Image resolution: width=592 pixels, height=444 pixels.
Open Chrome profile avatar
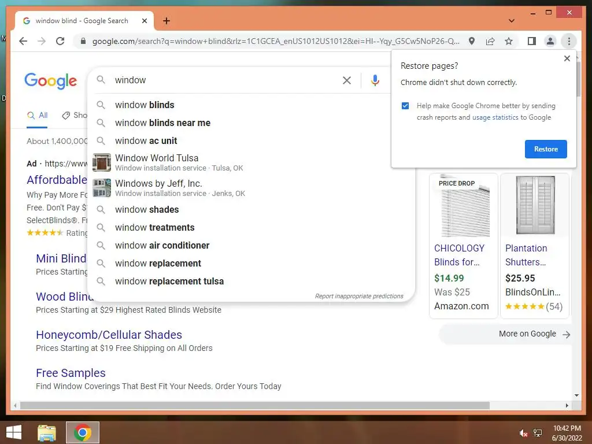point(550,41)
